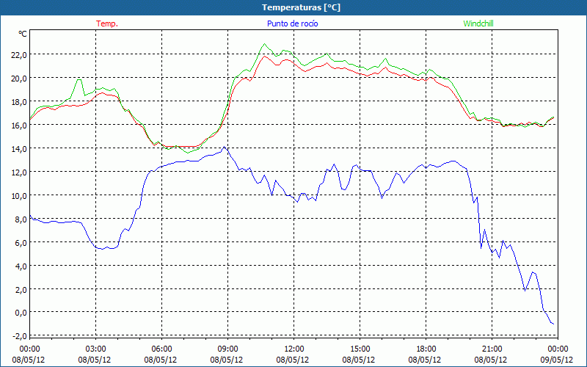Click the 09/05/12 date label
Screen dimensions: 587x367
click(x=557, y=360)
